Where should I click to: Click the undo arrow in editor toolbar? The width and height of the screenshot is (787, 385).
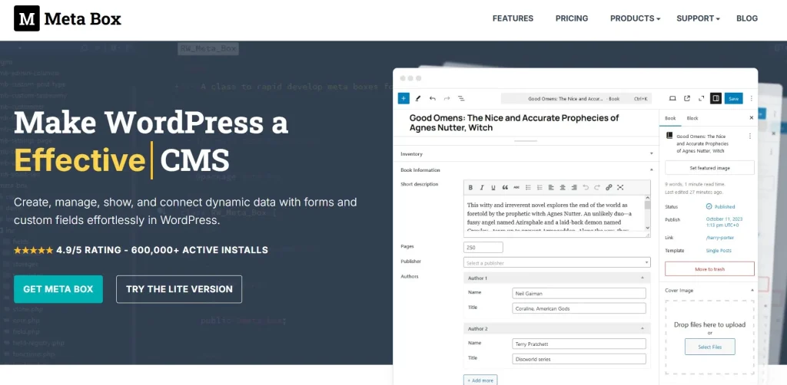click(x=433, y=98)
